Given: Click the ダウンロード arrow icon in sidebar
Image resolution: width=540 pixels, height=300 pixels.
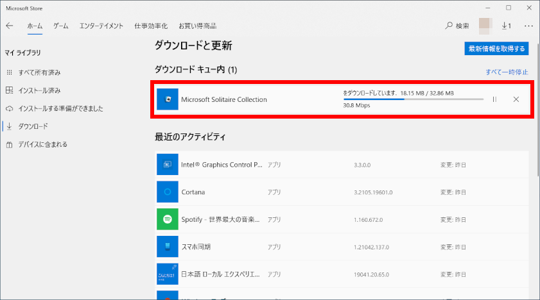Looking at the screenshot, I should [9, 126].
